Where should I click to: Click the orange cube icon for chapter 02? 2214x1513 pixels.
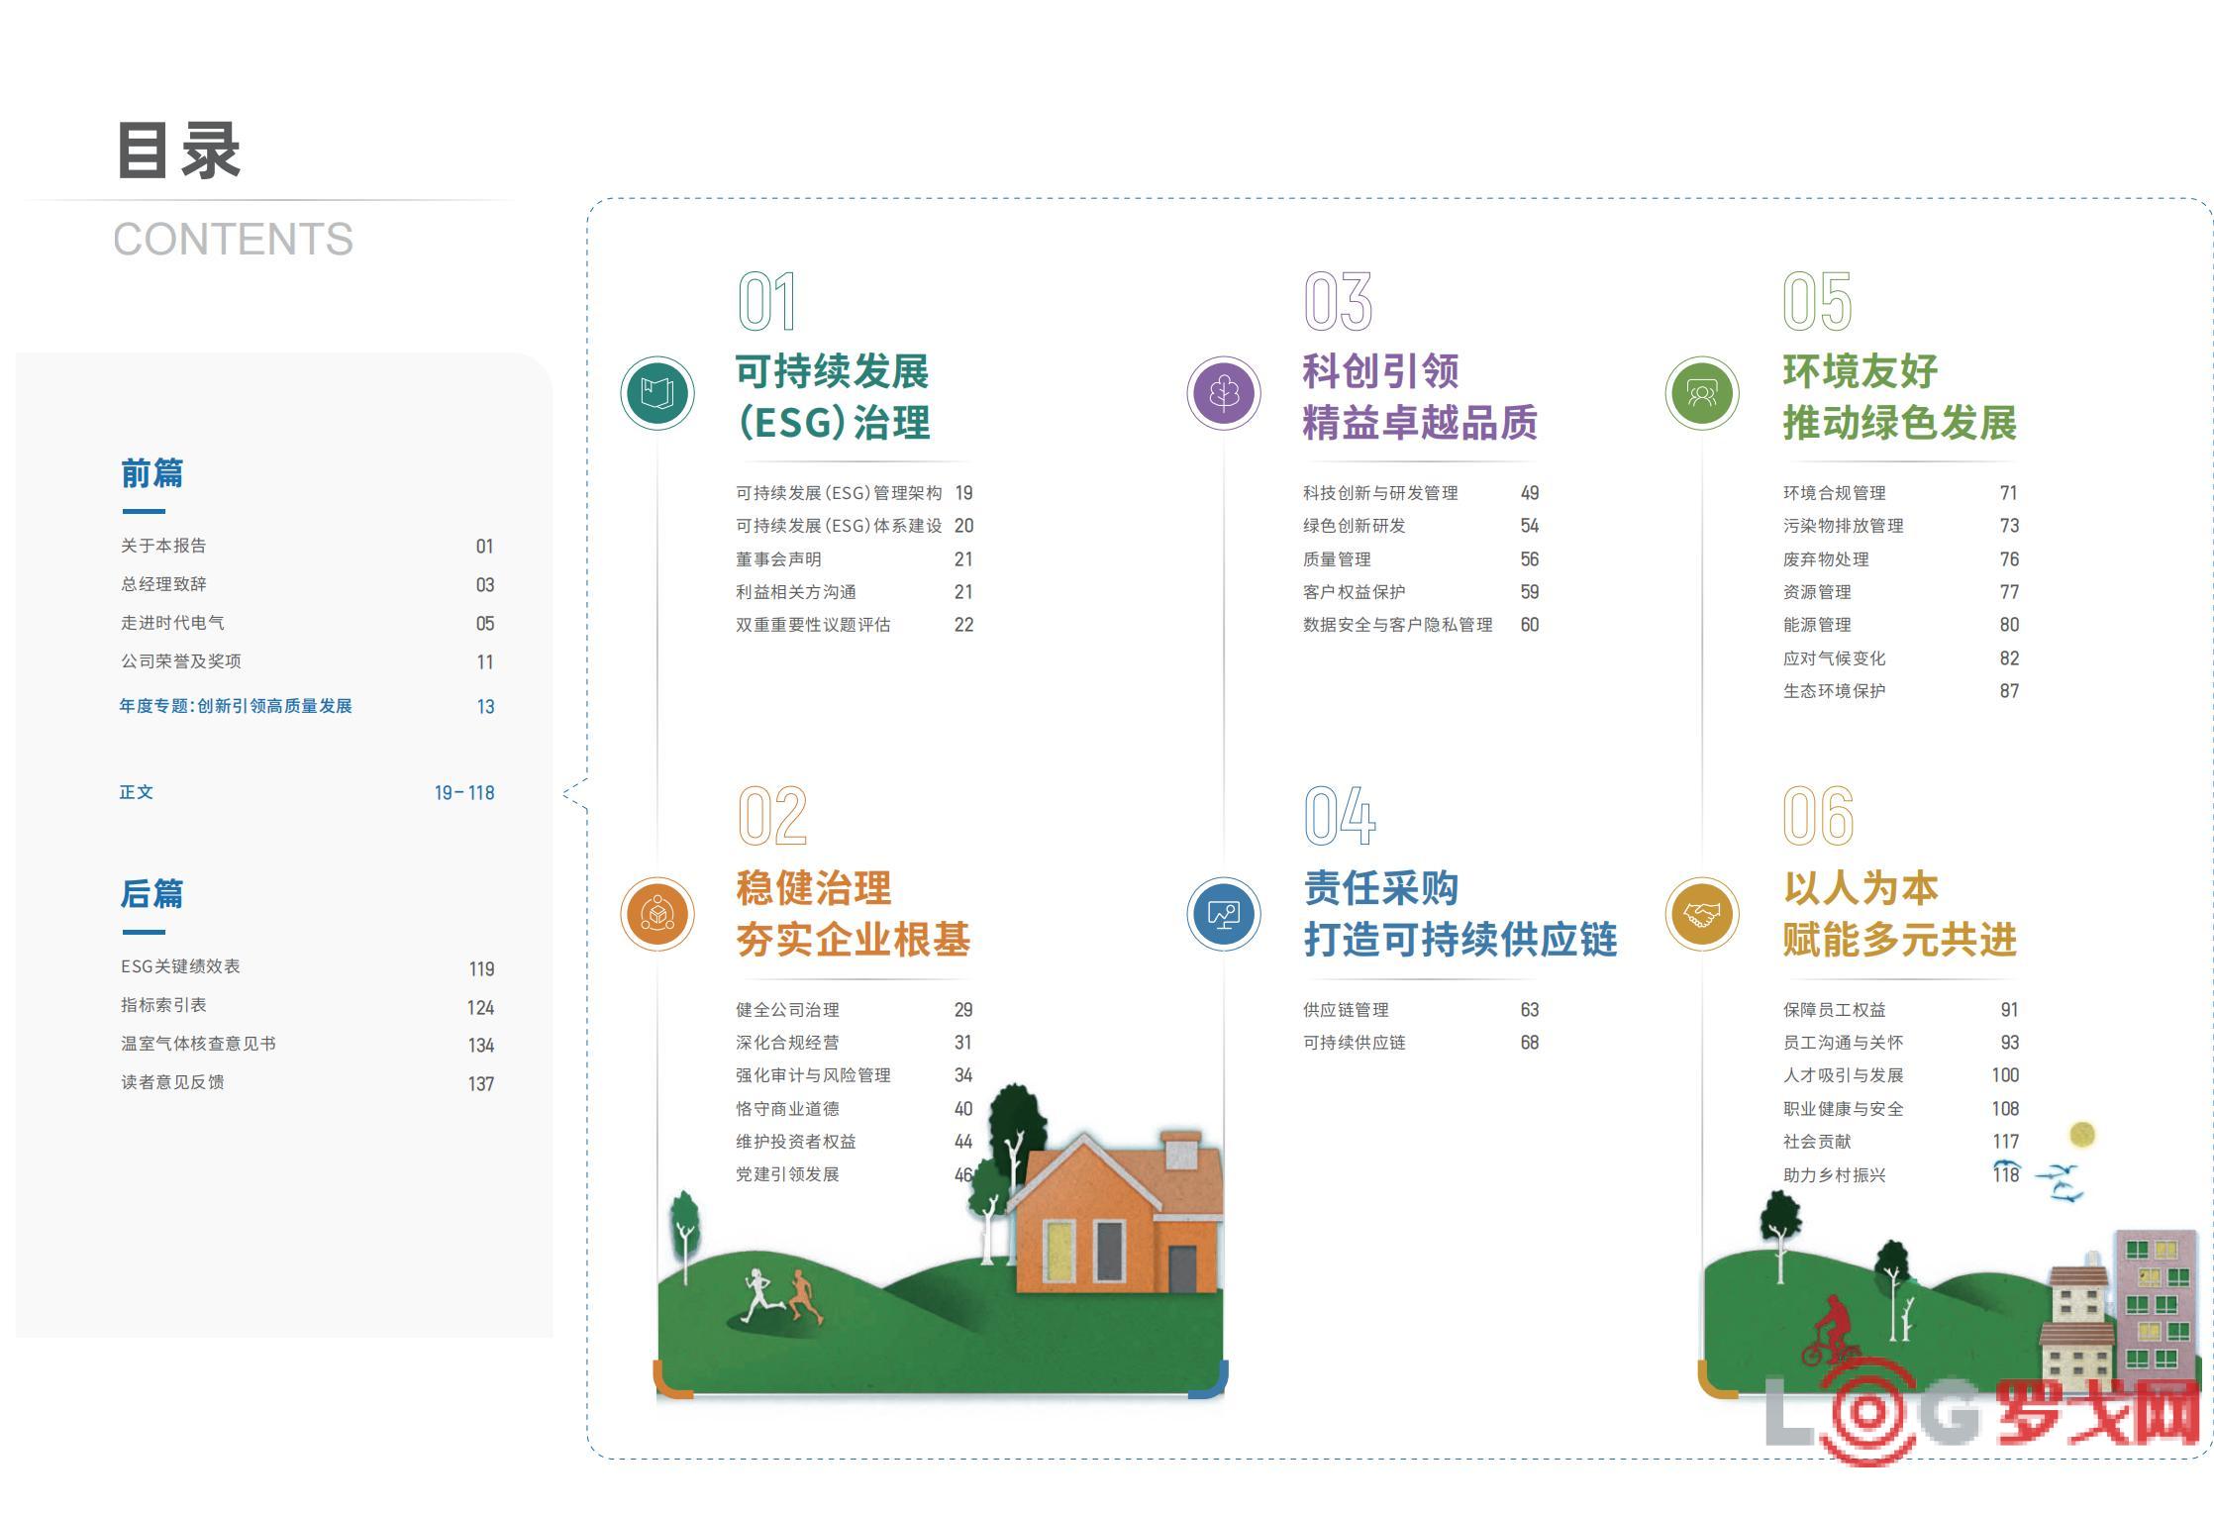point(657,913)
